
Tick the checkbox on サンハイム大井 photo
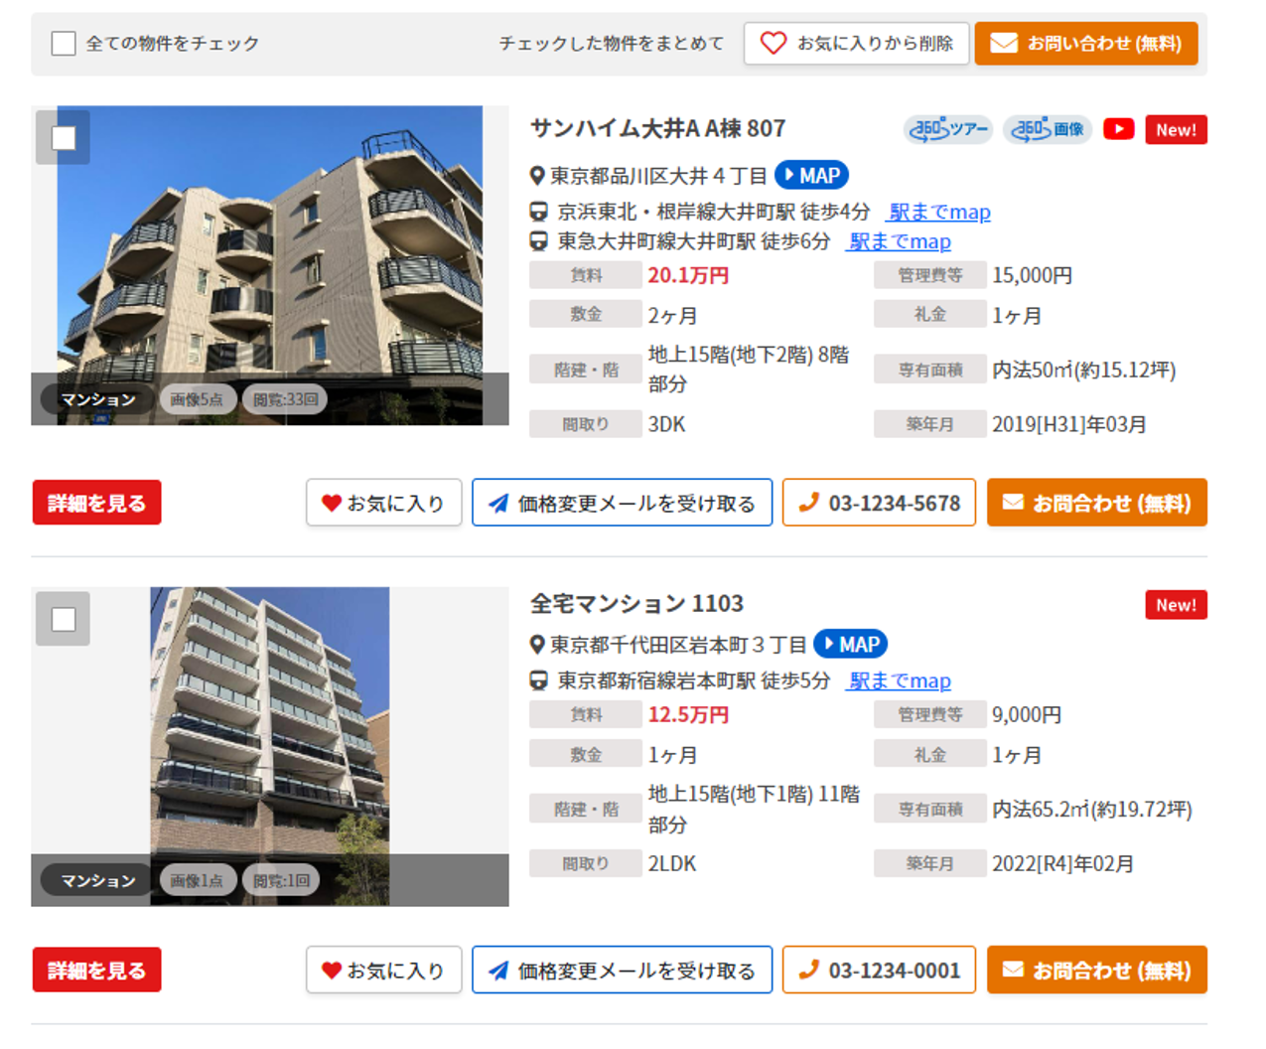tap(64, 138)
